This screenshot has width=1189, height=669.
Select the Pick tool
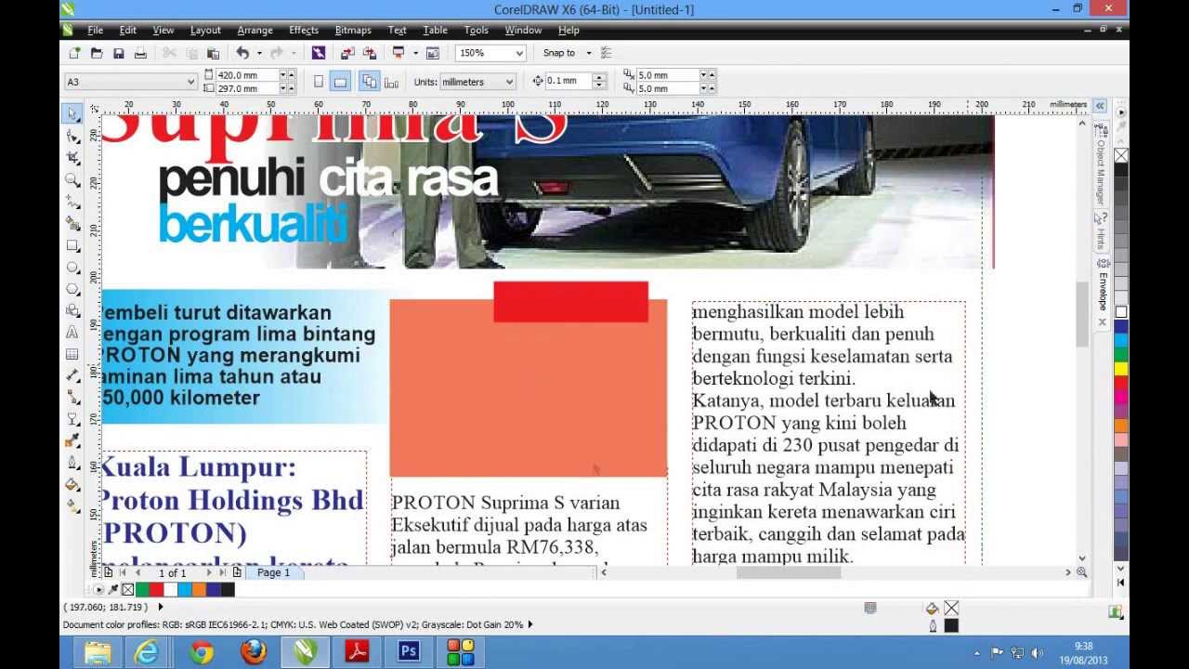72,113
